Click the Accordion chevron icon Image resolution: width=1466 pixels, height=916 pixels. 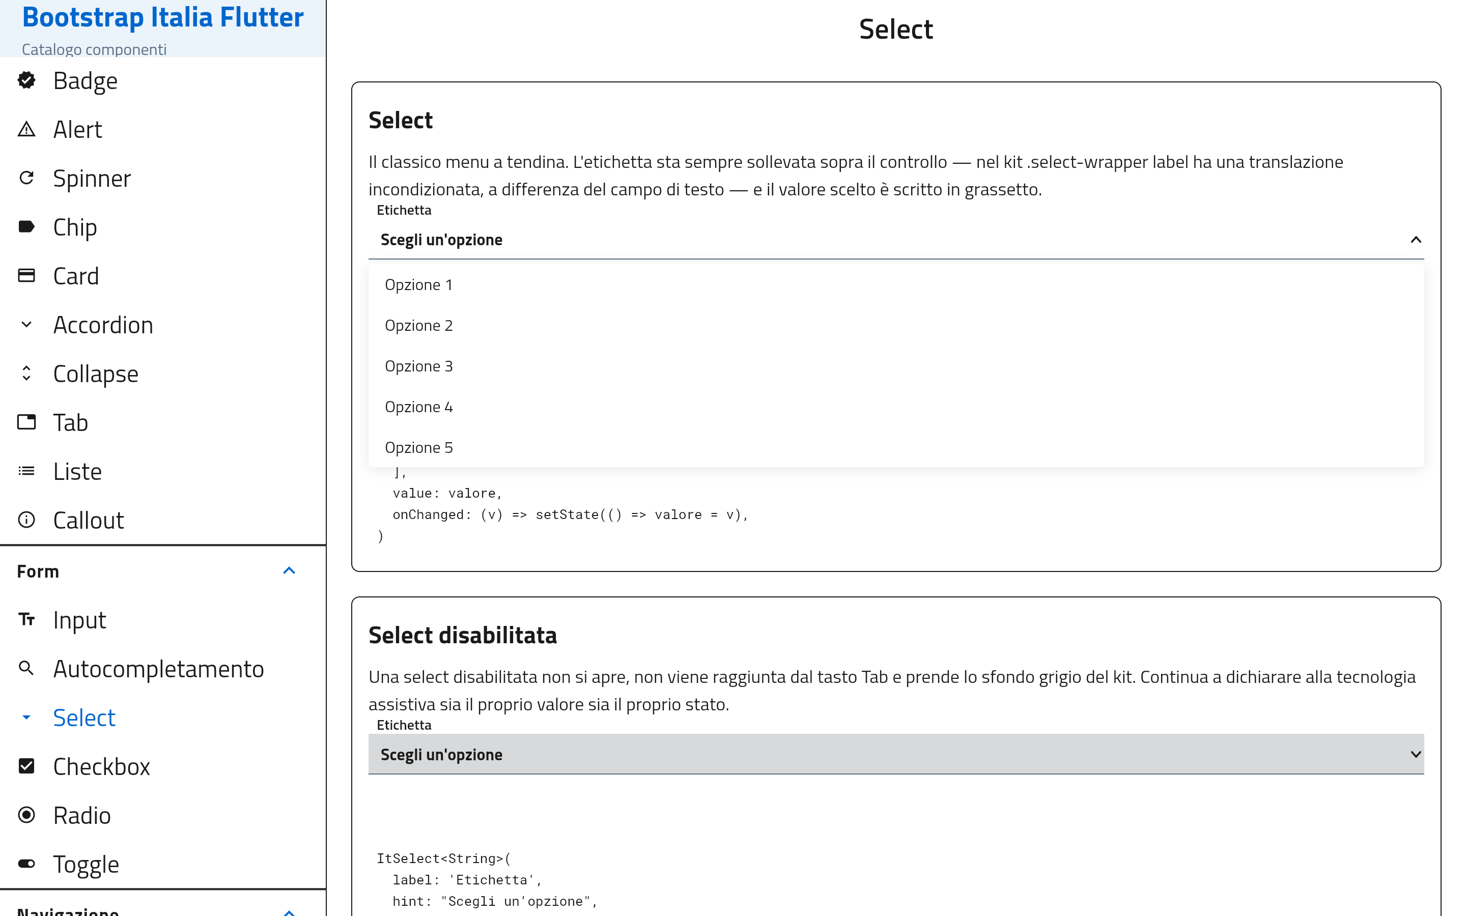(x=26, y=324)
